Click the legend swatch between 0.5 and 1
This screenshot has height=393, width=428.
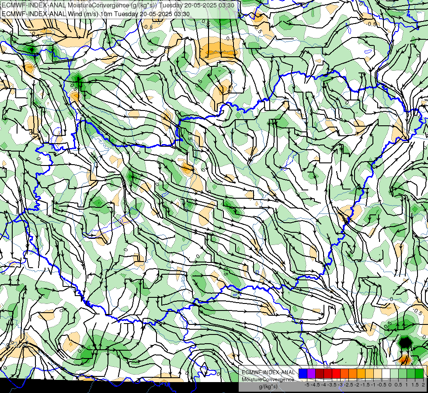pos(403,374)
